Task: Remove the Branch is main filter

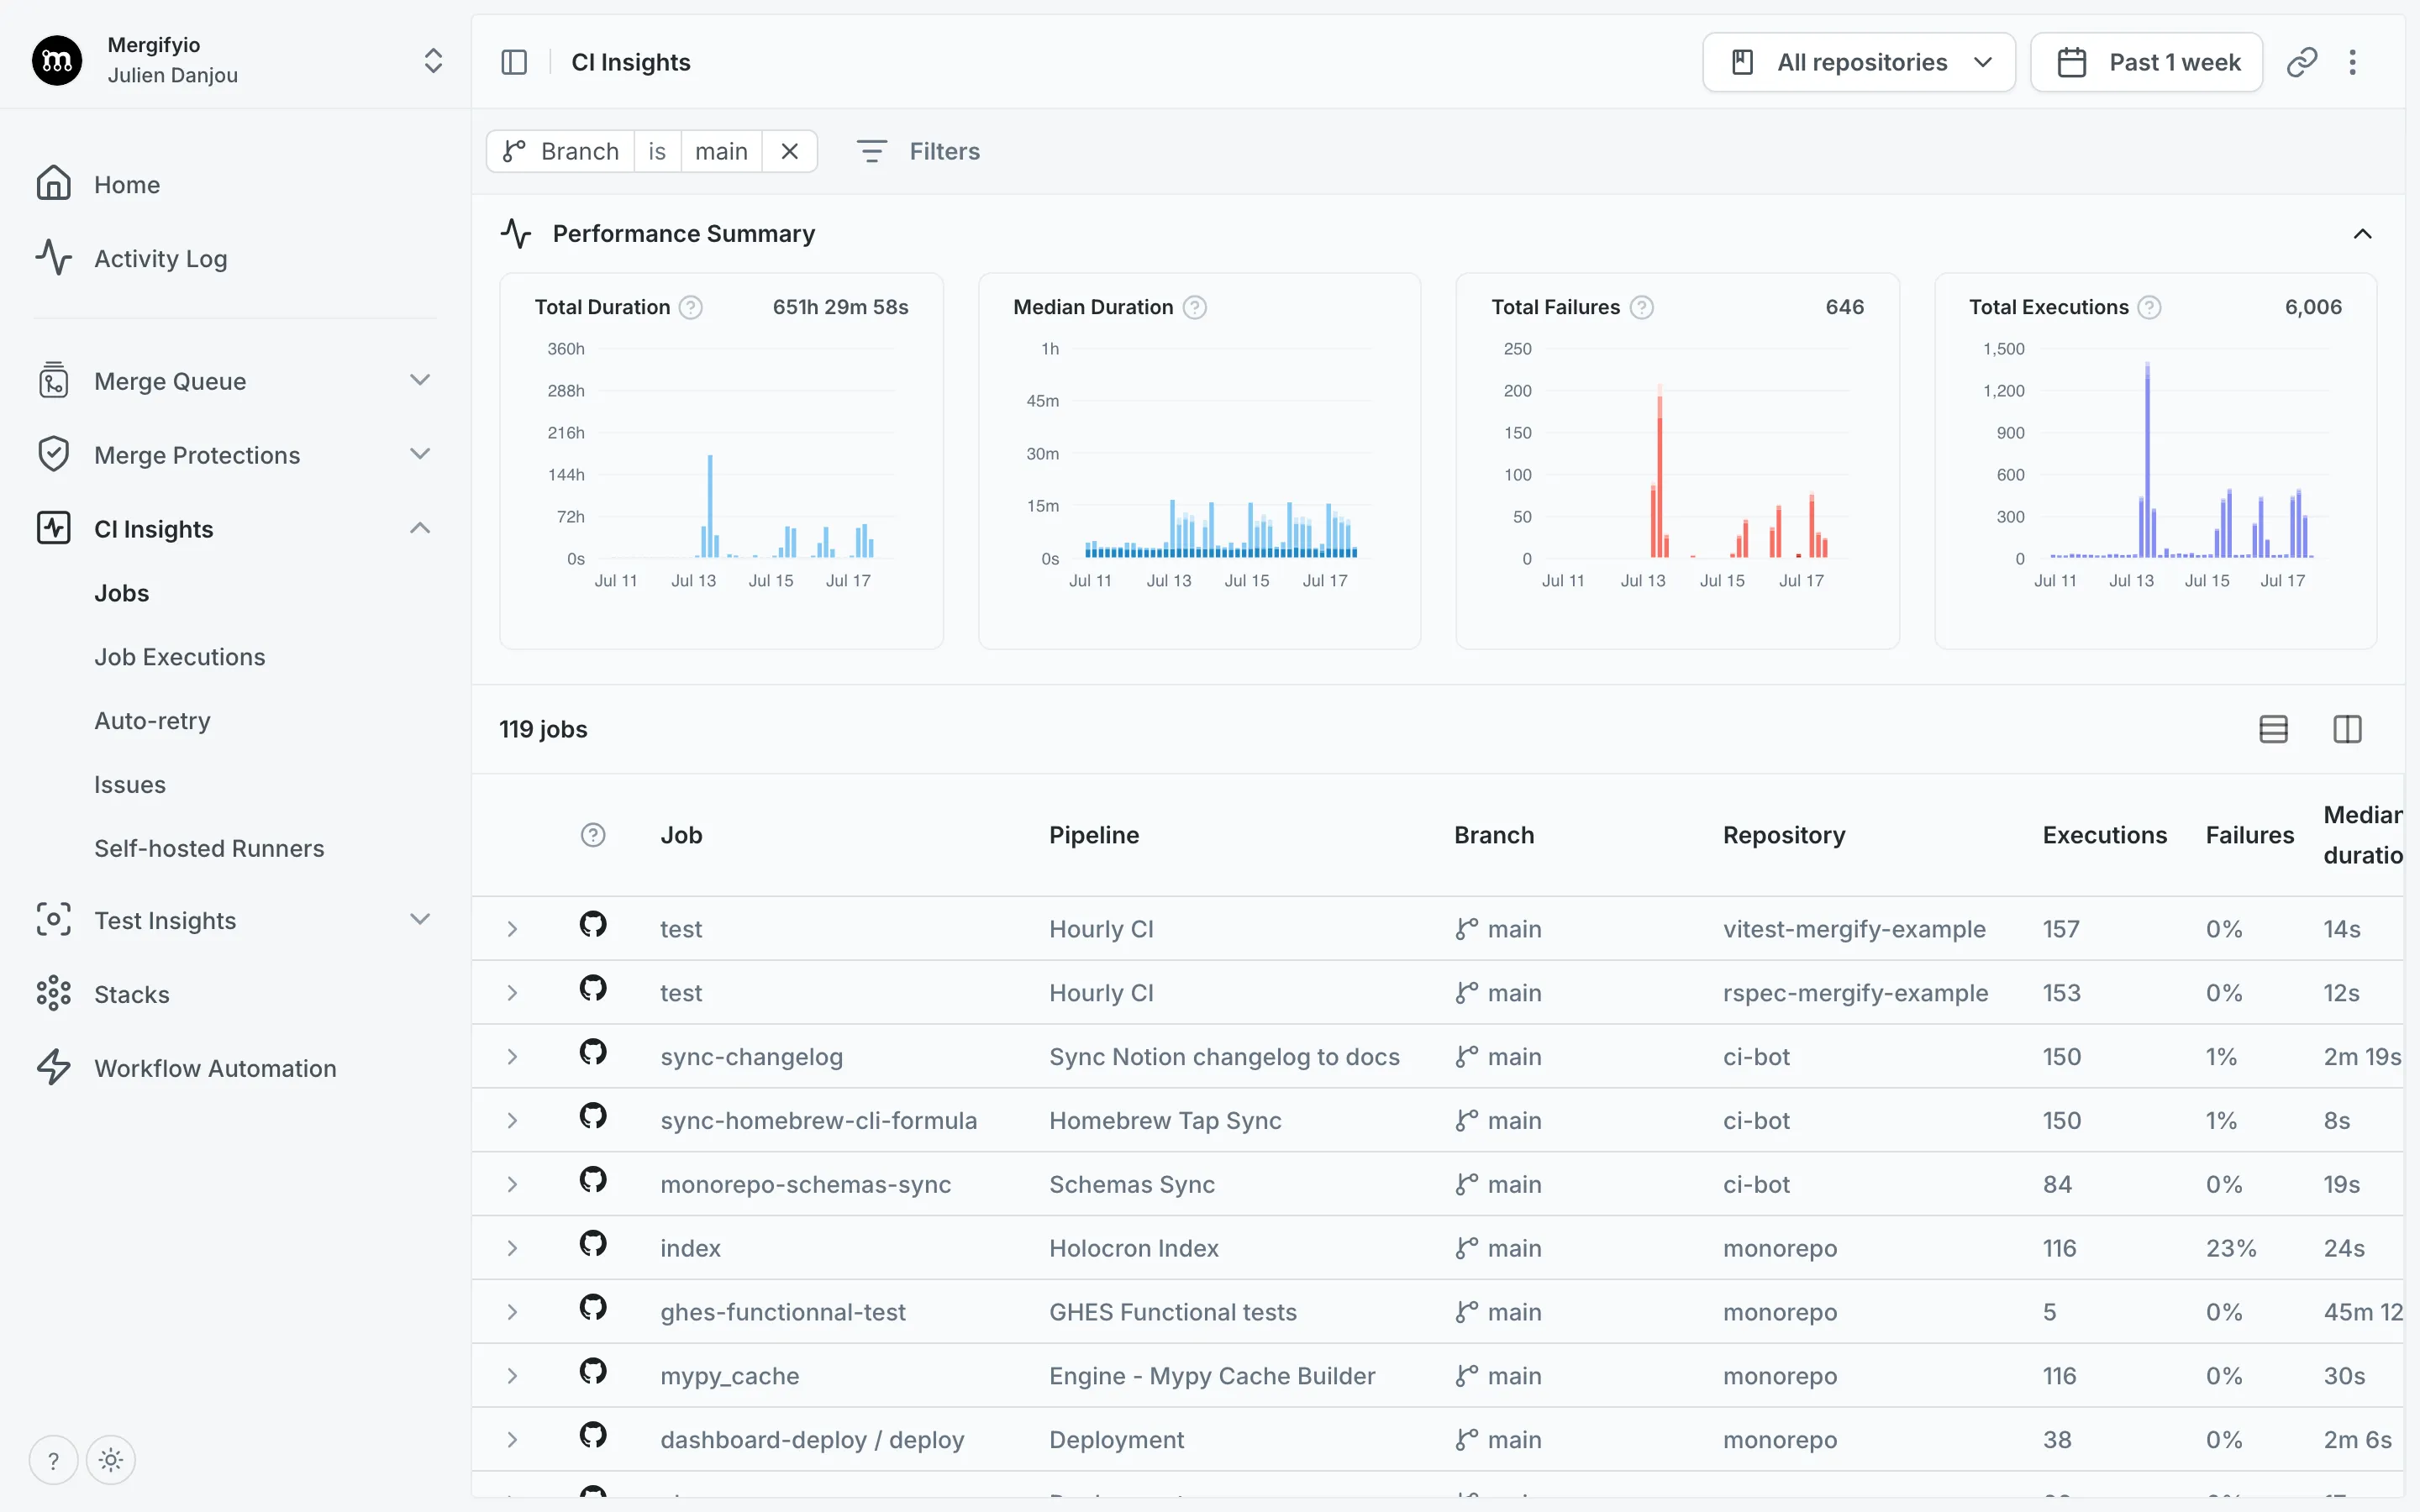Action: coord(789,151)
